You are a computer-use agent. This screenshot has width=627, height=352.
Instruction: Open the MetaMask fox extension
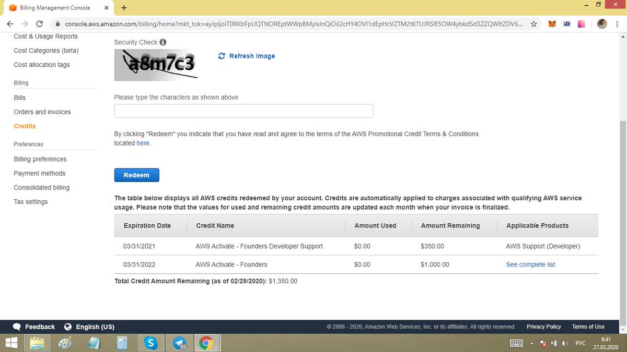click(552, 24)
